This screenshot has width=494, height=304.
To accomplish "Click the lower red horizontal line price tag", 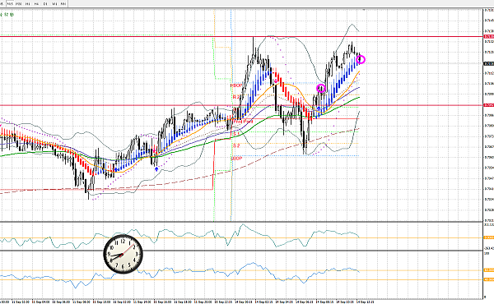I will [x=488, y=105].
